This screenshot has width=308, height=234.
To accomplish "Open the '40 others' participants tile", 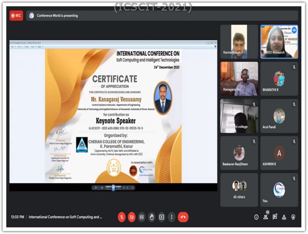I will [x=239, y=190].
